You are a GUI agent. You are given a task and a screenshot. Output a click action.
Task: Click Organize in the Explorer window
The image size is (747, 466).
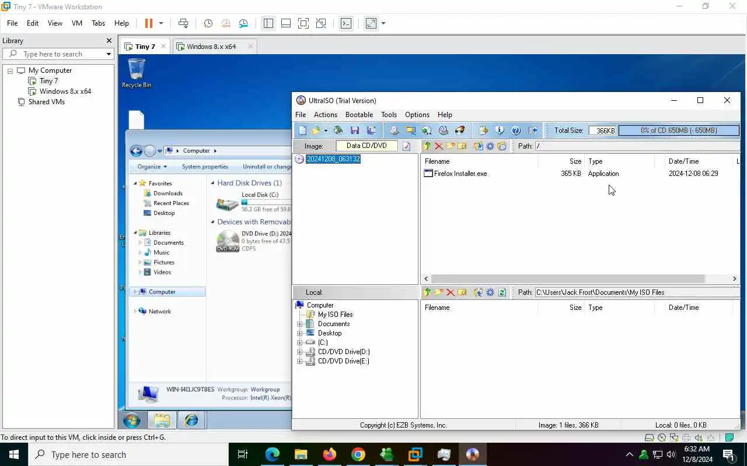coord(152,167)
